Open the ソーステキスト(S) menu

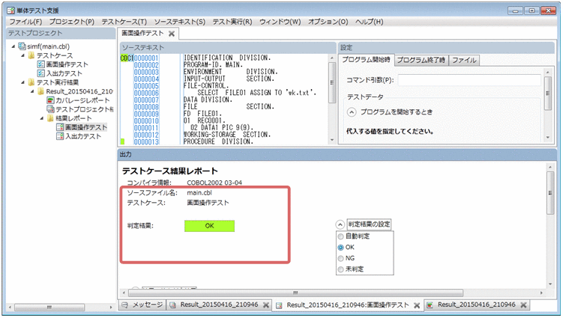180,22
